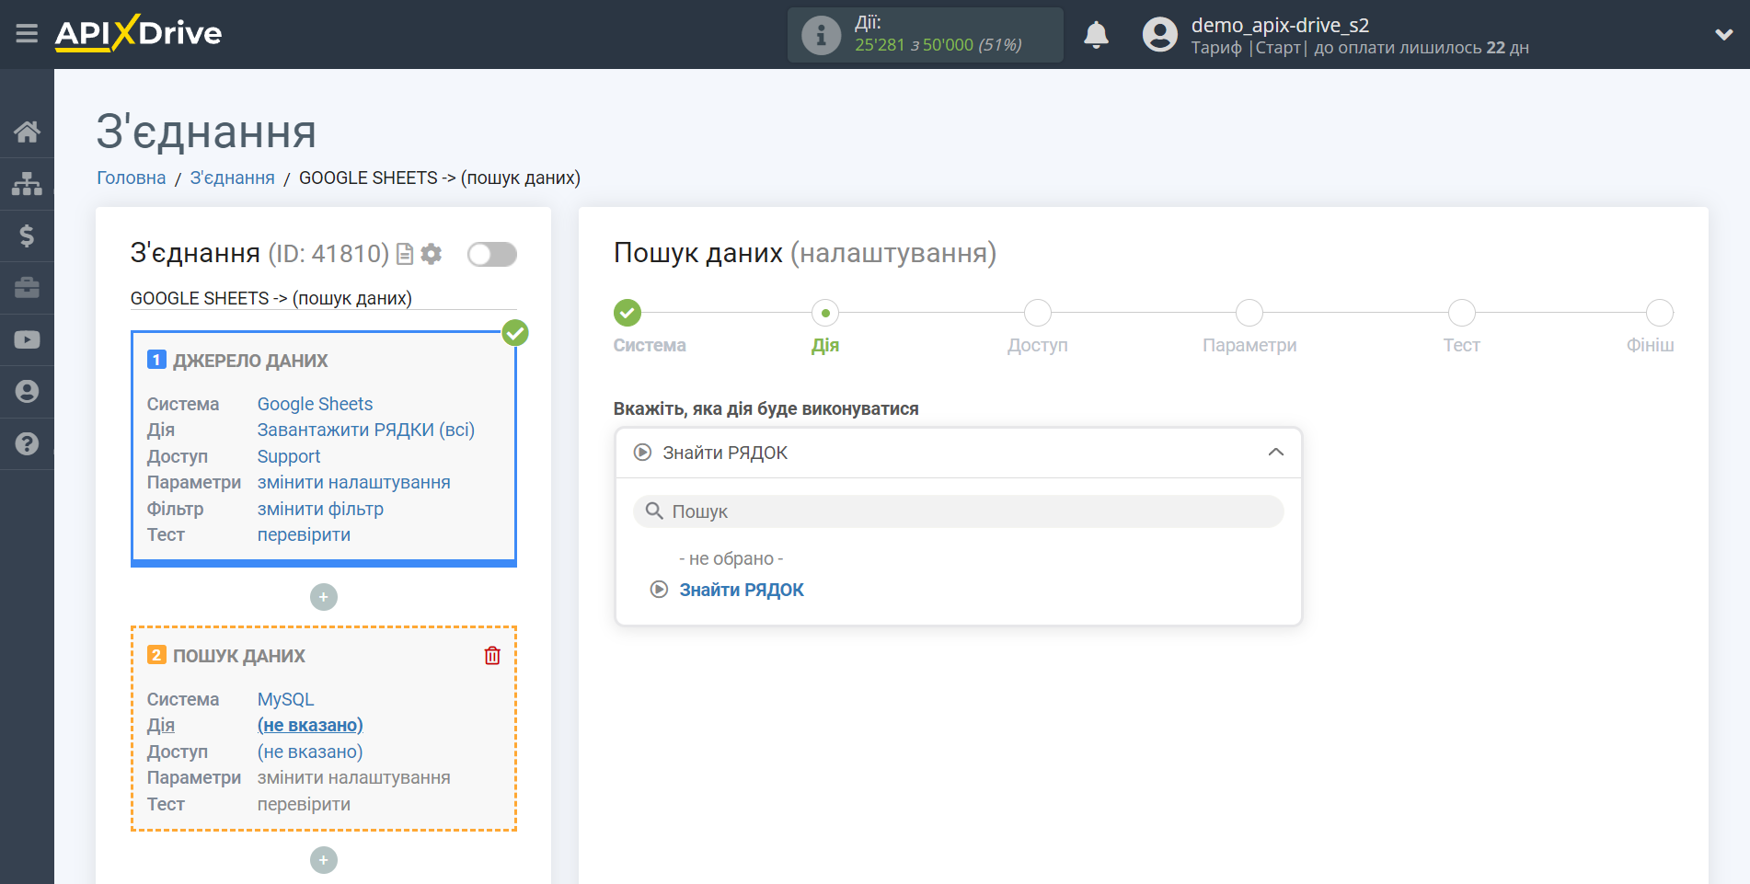Go to the completed Система step

[x=627, y=313]
